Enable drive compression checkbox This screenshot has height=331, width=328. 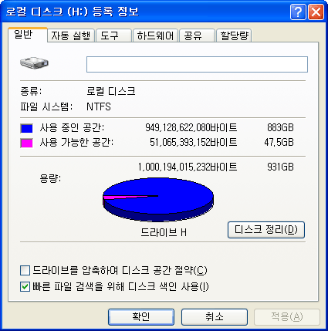[25, 271]
